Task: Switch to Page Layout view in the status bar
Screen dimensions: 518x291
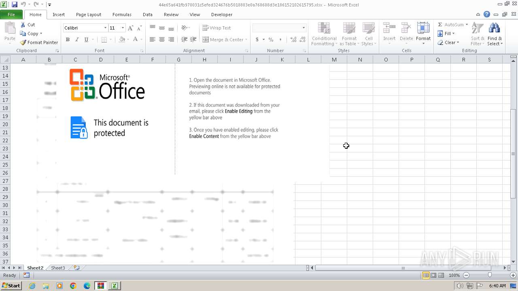Action: tap(433, 275)
